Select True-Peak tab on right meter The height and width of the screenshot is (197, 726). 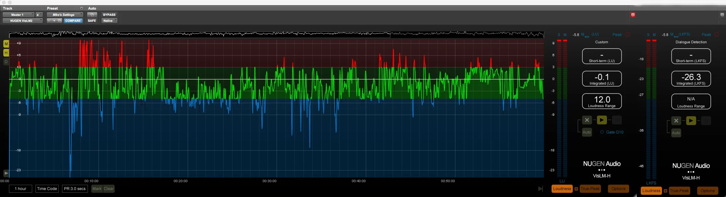(679, 191)
